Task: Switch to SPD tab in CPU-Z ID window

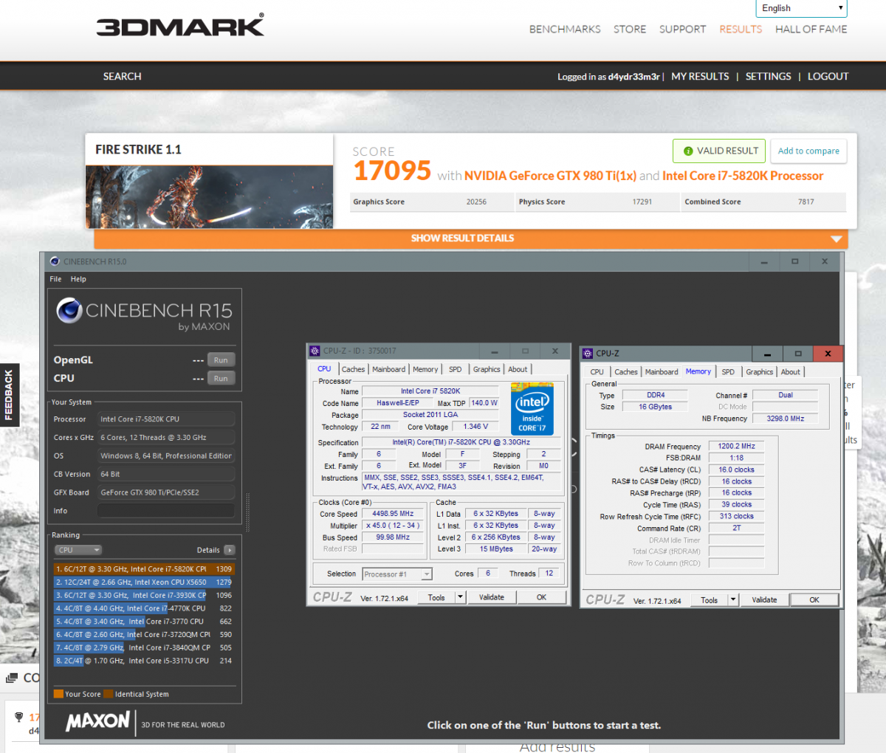Action: tap(456, 369)
